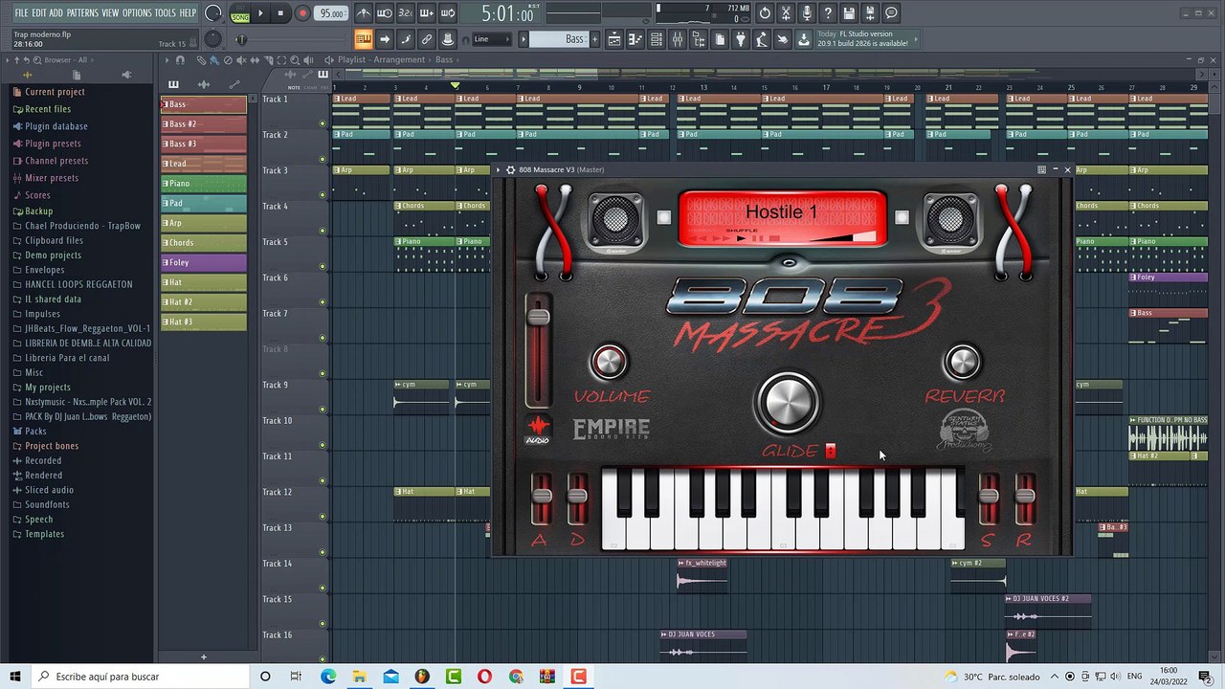Toggle the countdown before recording icon
Viewport: 1225px width, 689px height.
point(405,13)
